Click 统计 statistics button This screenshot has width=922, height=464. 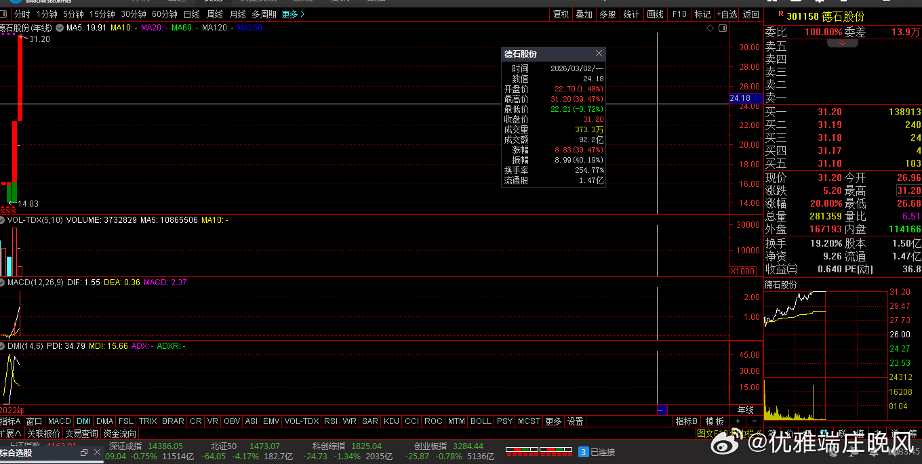[x=631, y=14]
